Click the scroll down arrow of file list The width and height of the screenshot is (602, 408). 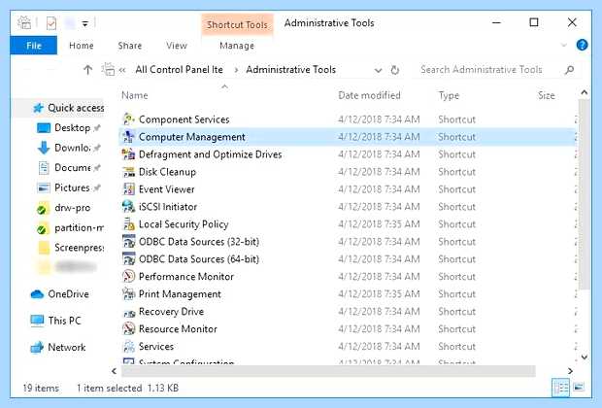tap(584, 357)
